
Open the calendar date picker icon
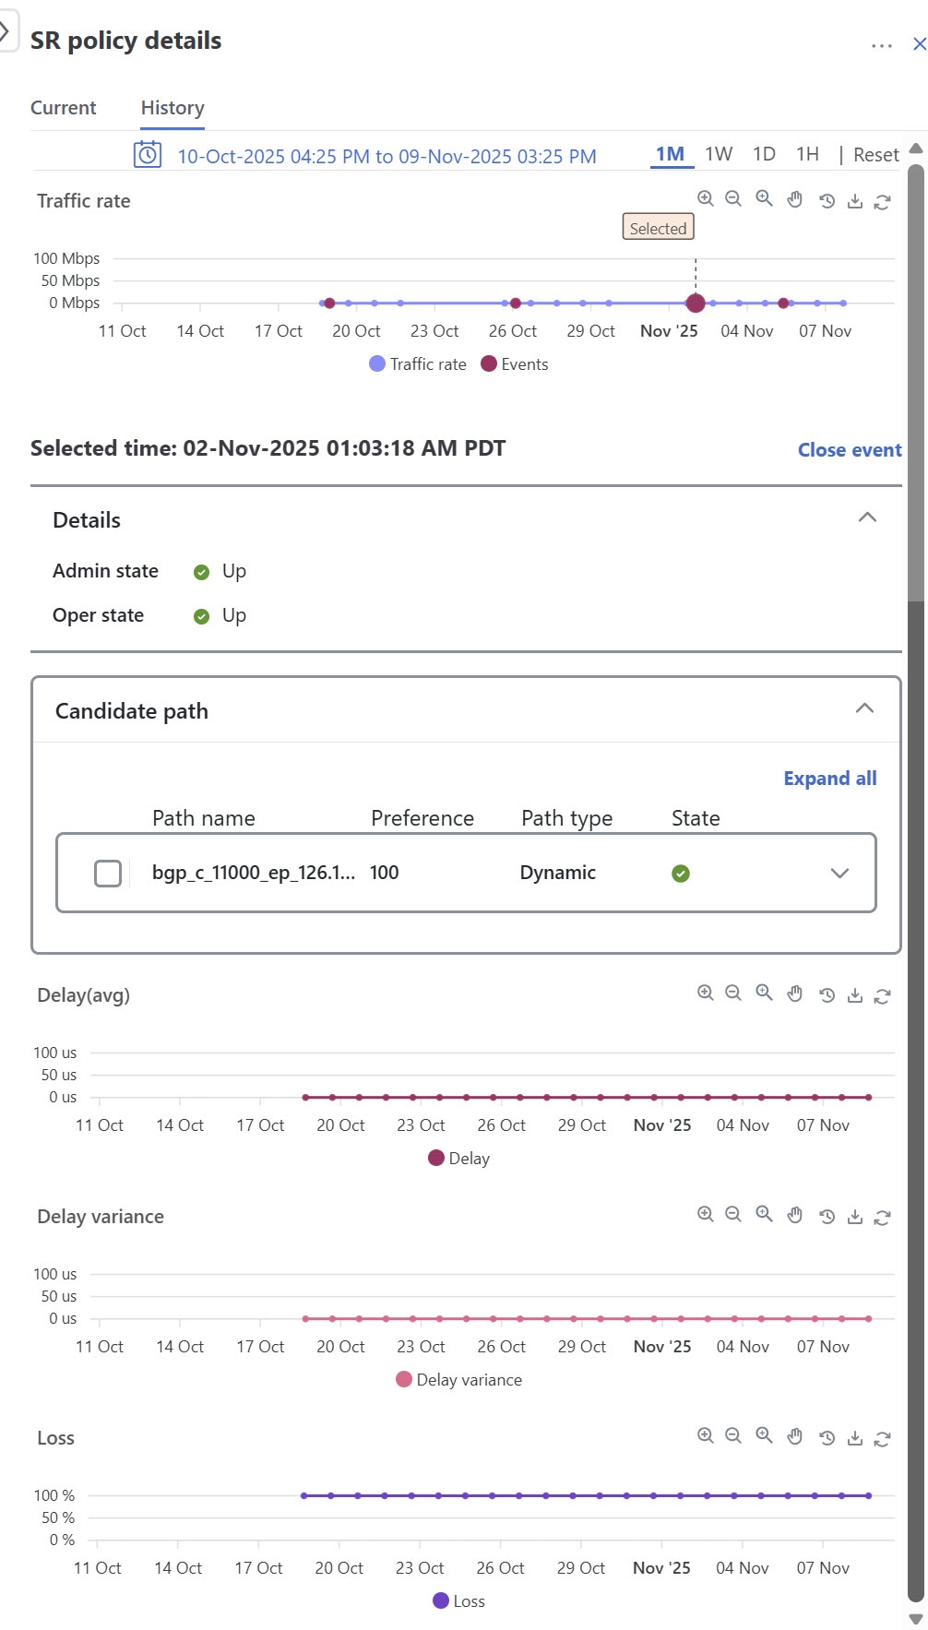[148, 154]
